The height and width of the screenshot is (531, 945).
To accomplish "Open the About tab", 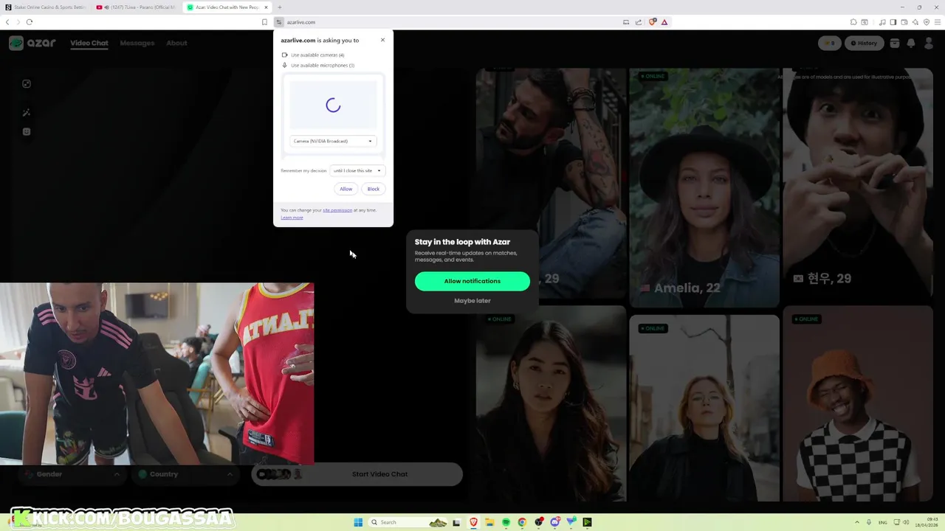I will pyautogui.click(x=176, y=43).
